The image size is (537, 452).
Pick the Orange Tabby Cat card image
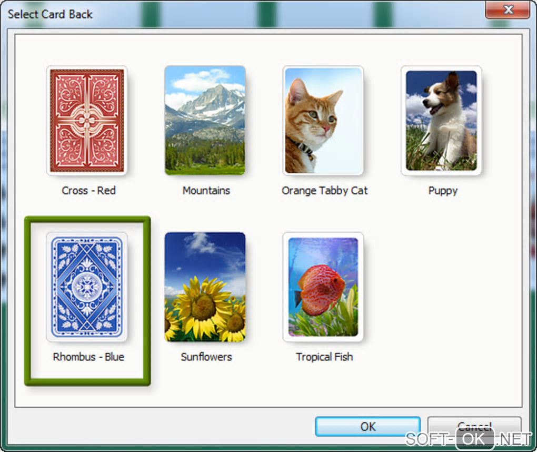click(323, 121)
